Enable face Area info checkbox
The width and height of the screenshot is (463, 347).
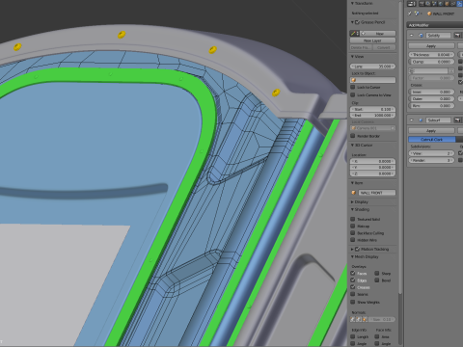[377, 336]
